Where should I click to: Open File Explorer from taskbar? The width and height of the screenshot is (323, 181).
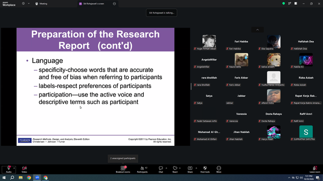click(21, 177)
